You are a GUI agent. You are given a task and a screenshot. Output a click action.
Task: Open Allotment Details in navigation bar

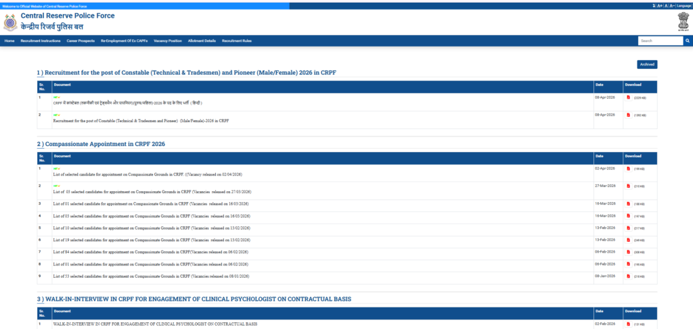(x=202, y=41)
